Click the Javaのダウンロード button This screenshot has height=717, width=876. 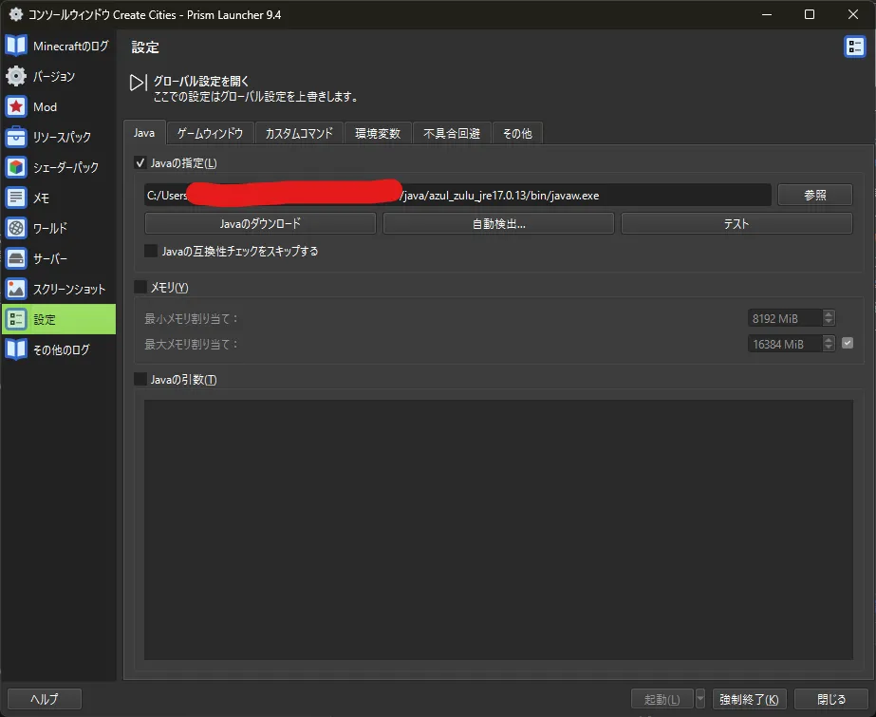pos(259,222)
